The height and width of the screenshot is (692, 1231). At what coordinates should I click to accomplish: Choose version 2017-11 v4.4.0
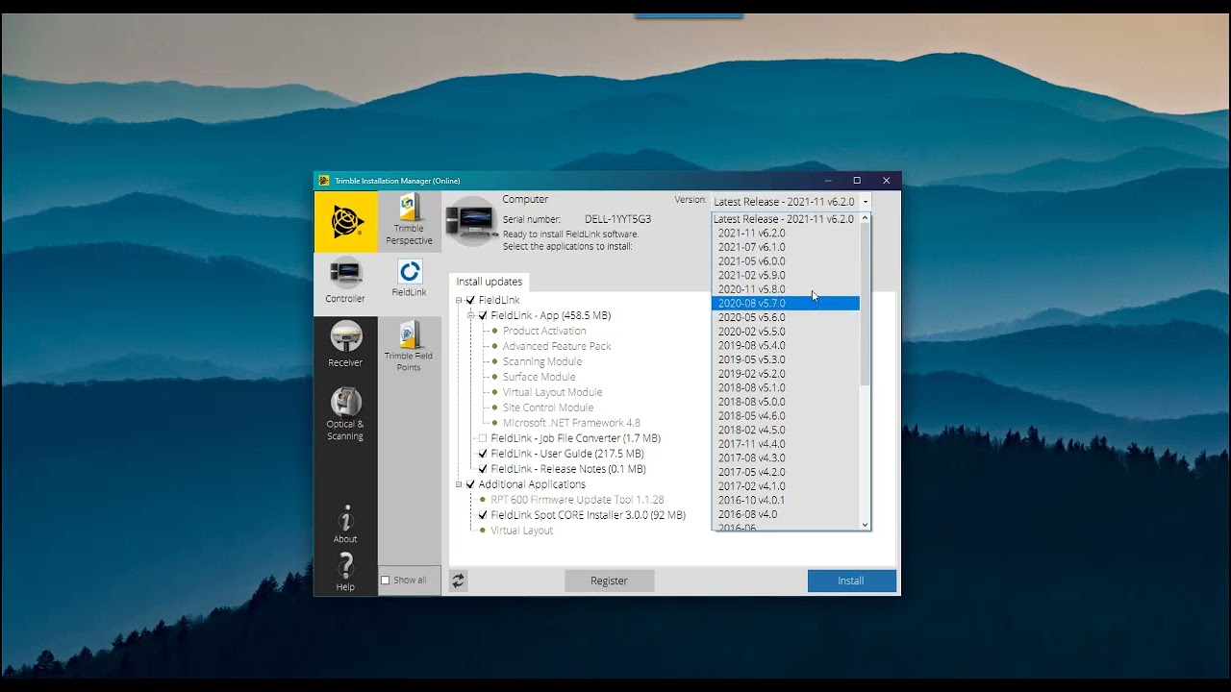pos(785,444)
